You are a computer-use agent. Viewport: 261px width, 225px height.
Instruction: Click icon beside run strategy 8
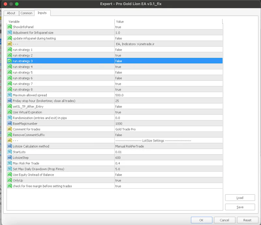click(10, 89)
